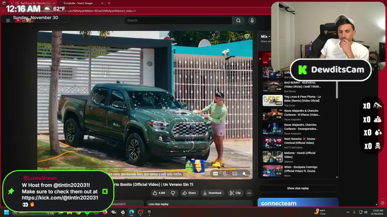This screenshot has width=387, height=217.
Task: Create a clip with the Clip button
Action: [x=235, y=193]
